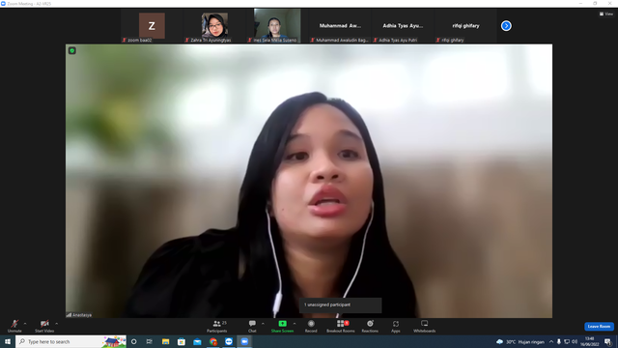
Task: Open Mail app from the taskbar
Action: click(x=197, y=341)
